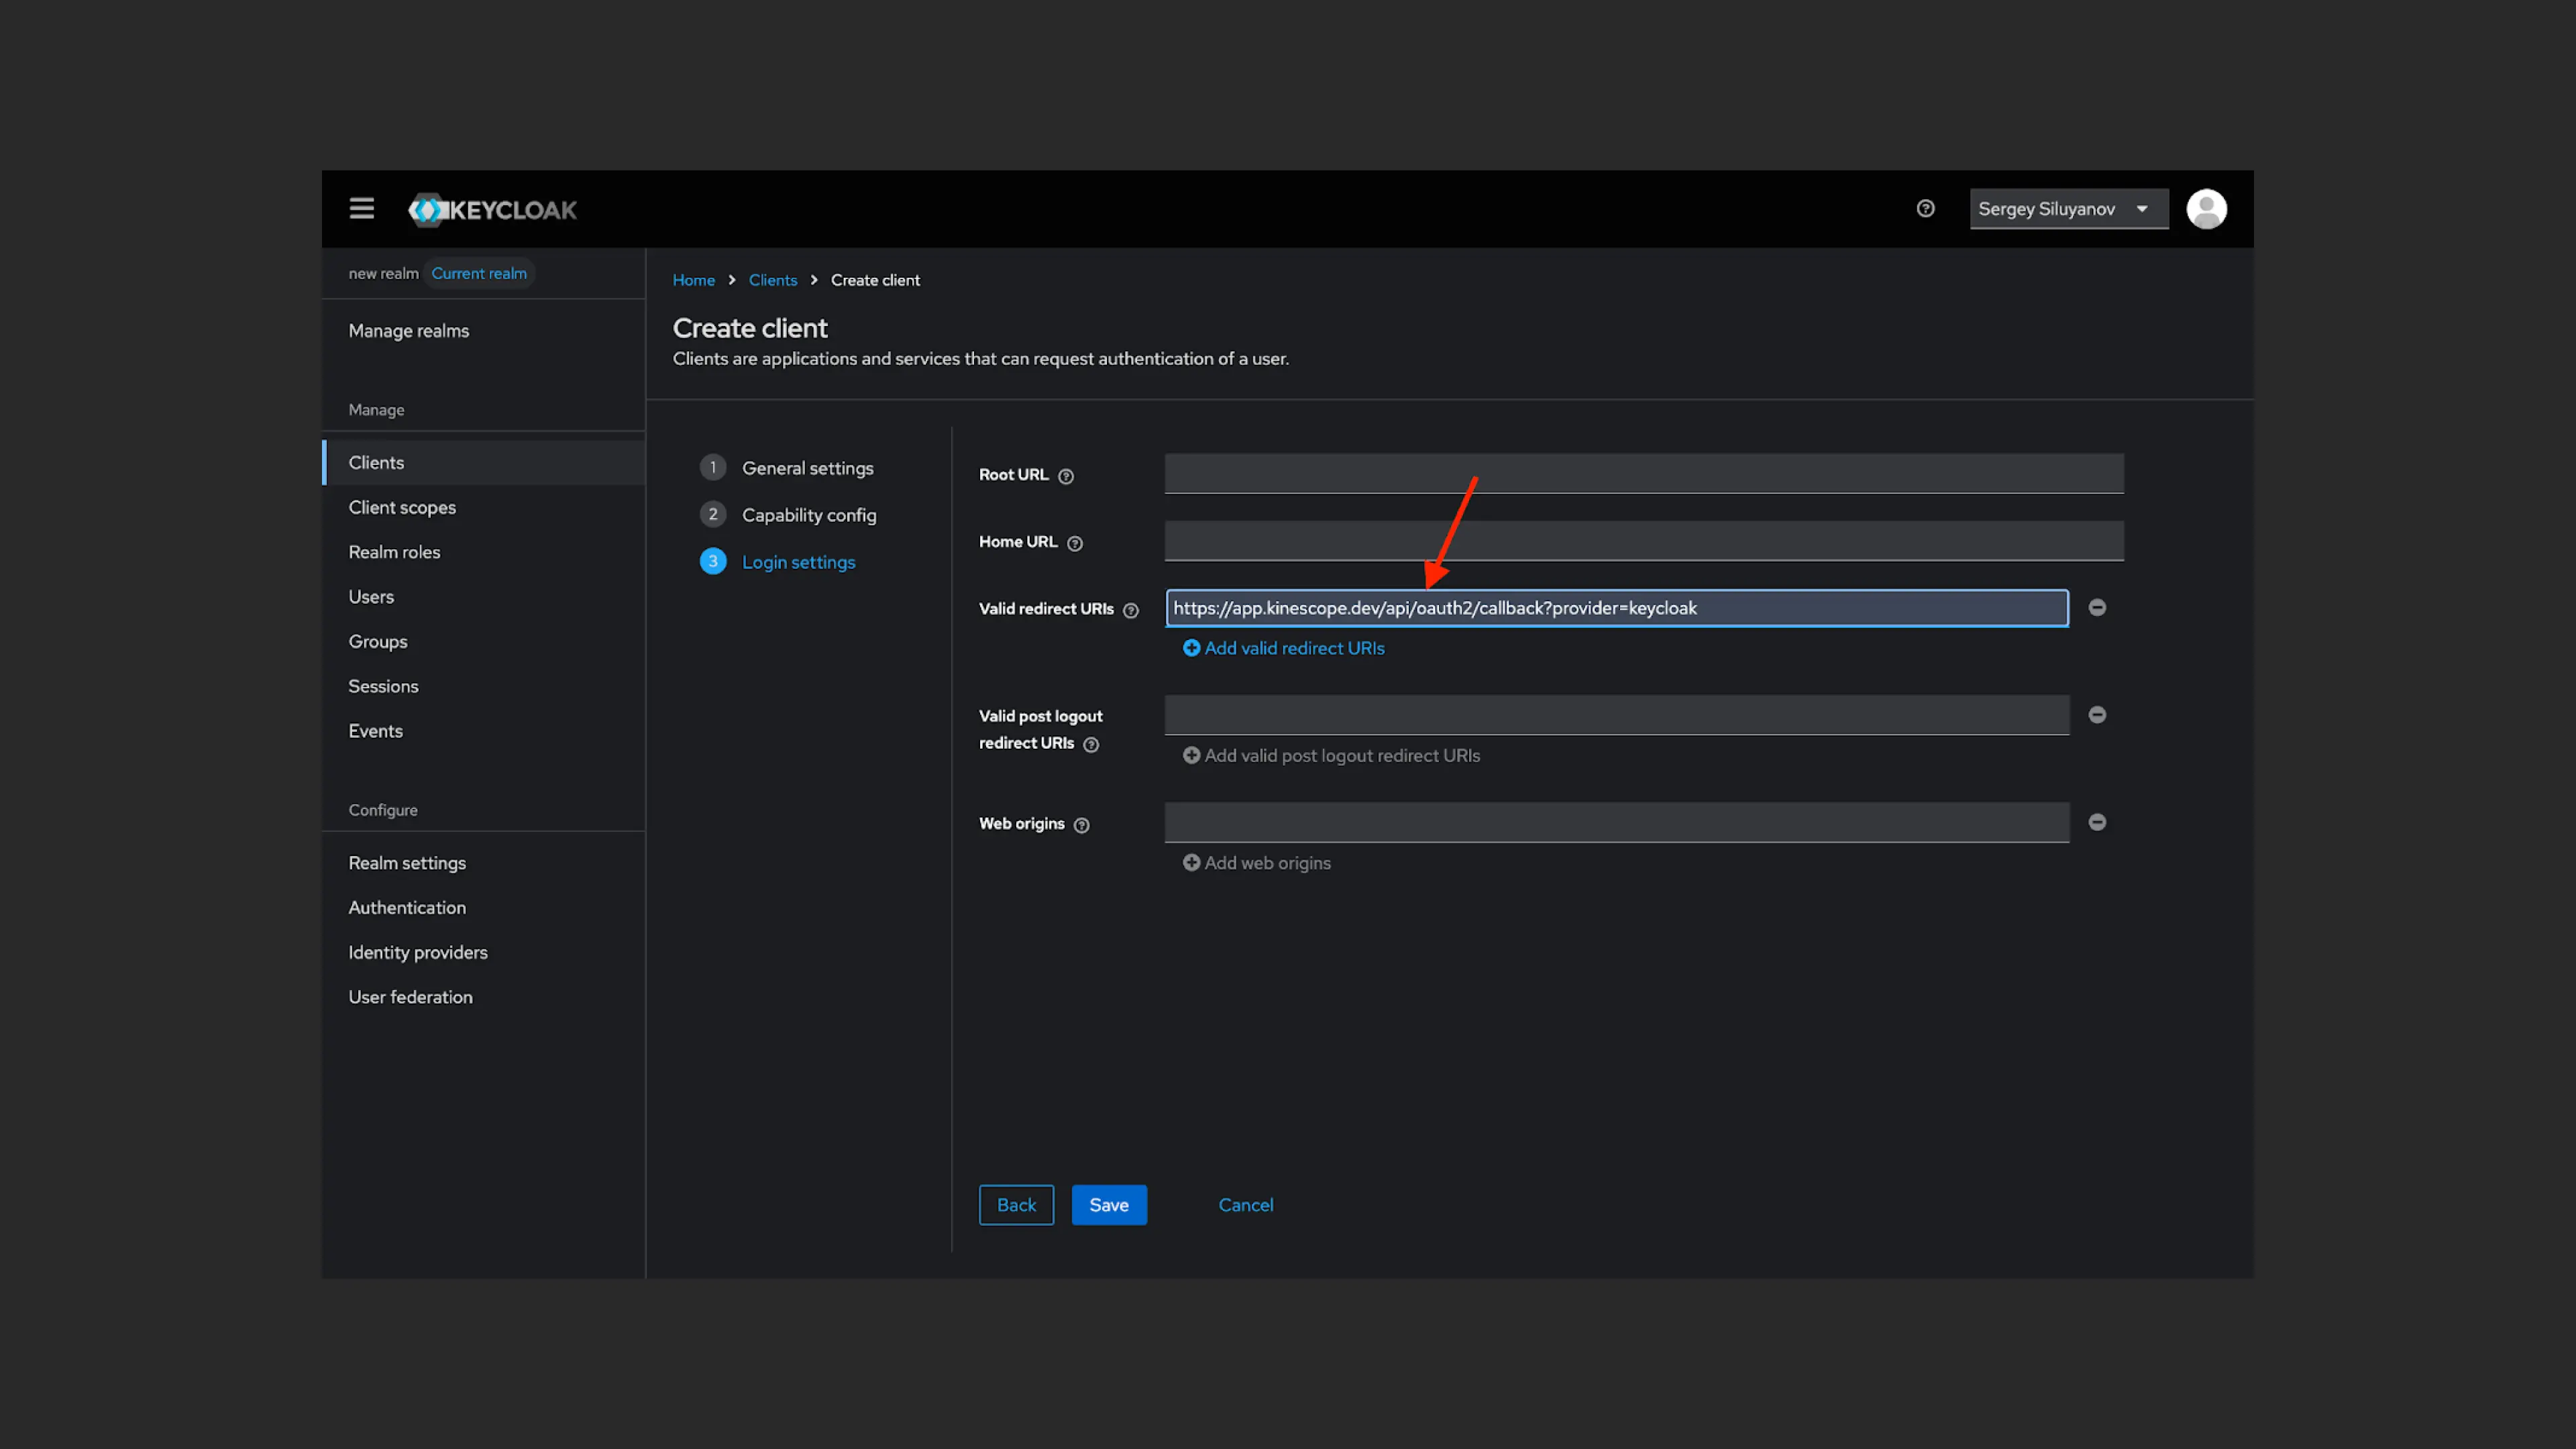This screenshot has height=1449, width=2576.
Task: Open Identity providers in sidebar
Action: tap(417, 952)
